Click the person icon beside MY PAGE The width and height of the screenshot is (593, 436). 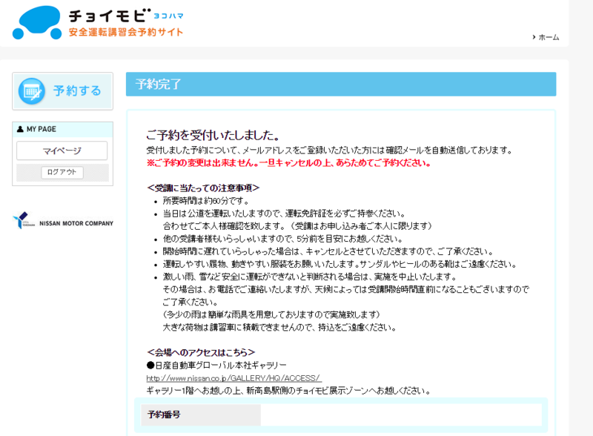19,130
